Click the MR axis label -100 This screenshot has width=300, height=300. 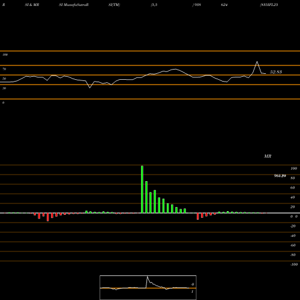tap(294, 265)
